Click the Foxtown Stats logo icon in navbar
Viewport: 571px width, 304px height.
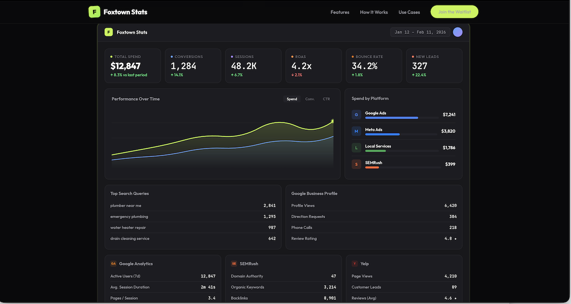pos(94,12)
